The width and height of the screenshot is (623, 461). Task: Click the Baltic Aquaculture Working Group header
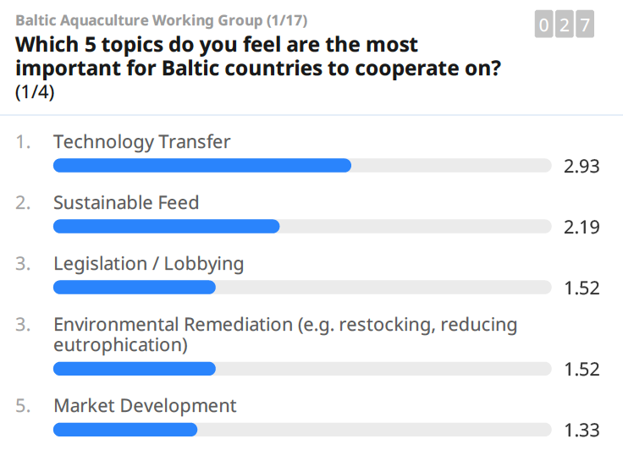(162, 20)
